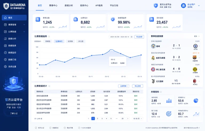Click the Bayern Munich club logo
This screenshot has width=205, height=131.
click(153, 70)
